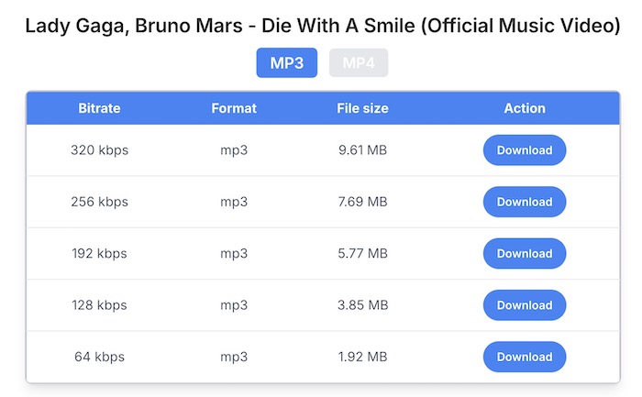Download the 192 kbps mp3 file
The height and width of the screenshot is (397, 642).
525,254
